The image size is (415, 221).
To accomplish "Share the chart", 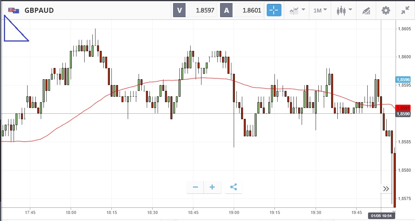I will point(233,187).
